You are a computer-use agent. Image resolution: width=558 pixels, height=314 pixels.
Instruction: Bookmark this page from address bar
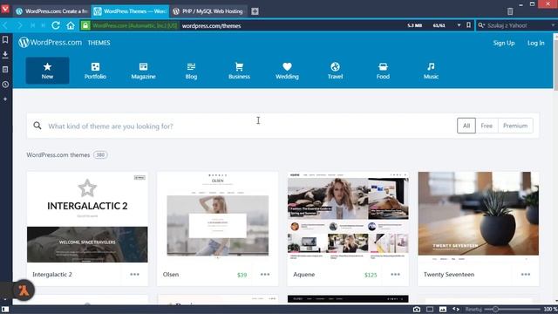point(469,25)
